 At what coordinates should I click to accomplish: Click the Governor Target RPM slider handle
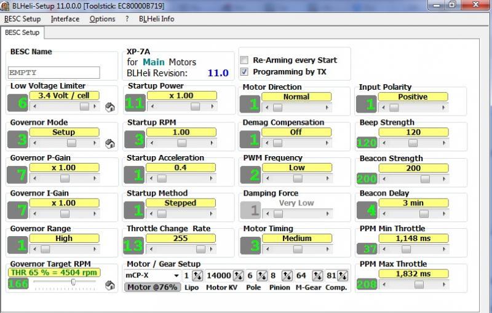tap(73, 283)
